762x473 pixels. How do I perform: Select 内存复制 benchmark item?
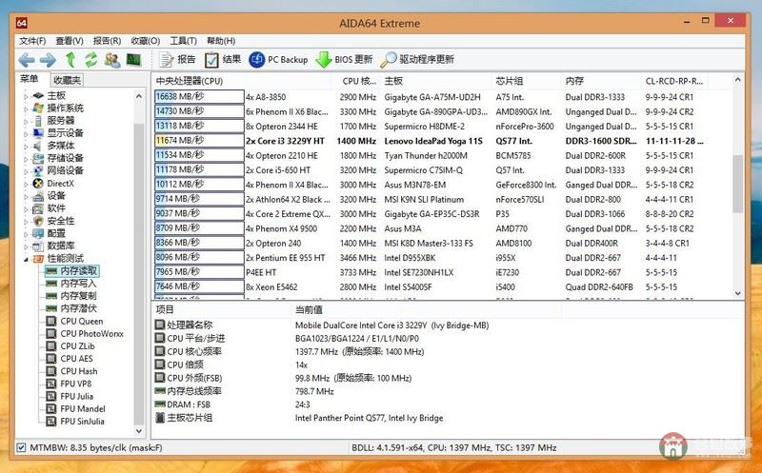(78, 296)
